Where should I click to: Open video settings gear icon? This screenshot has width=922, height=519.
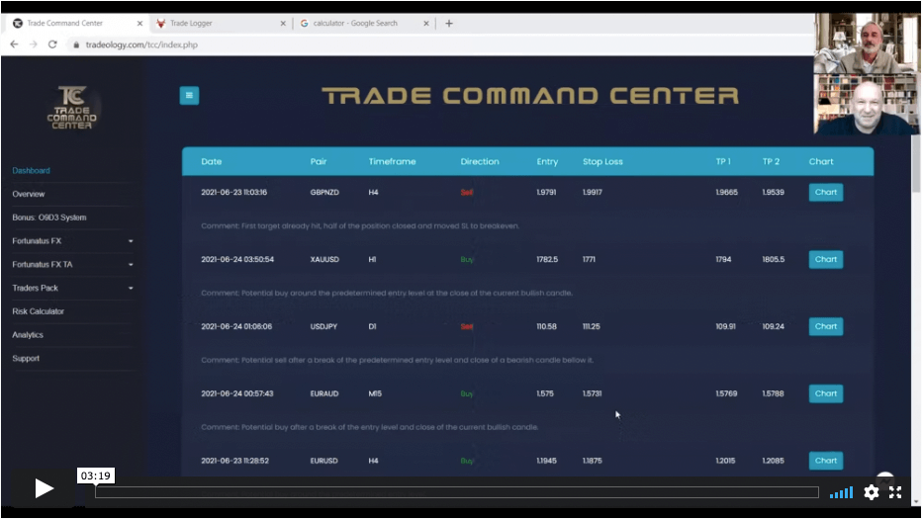[871, 491]
